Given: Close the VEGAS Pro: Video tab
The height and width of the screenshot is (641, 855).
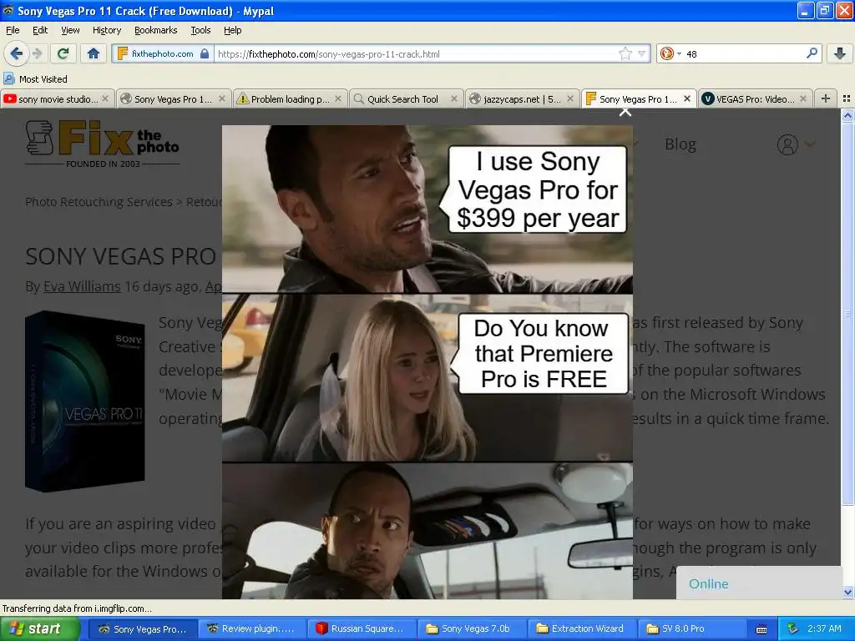Looking at the screenshot, I should [x=803, y=98].
